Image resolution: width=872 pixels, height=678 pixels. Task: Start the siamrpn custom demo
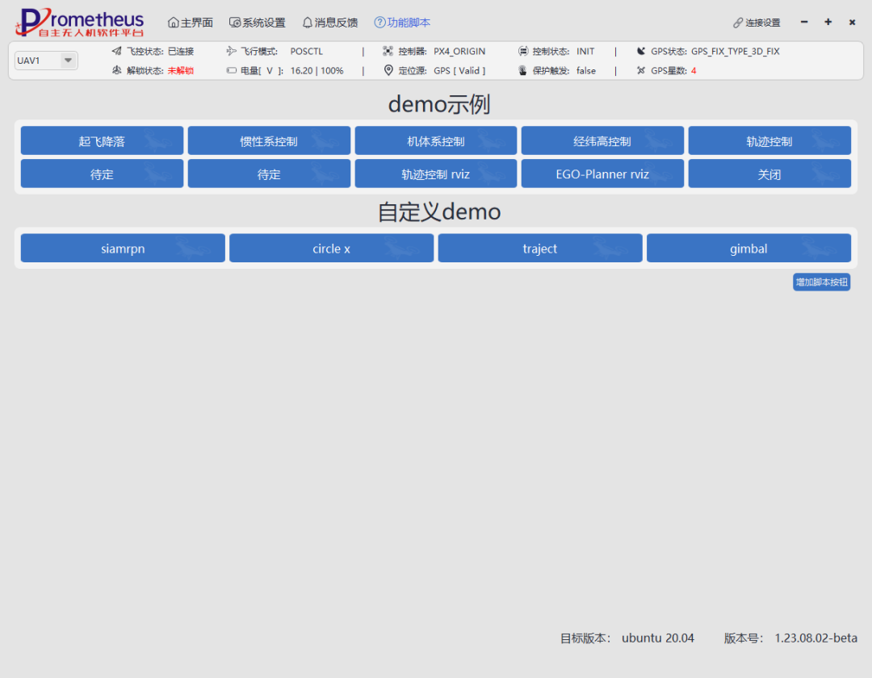(123, 249)
